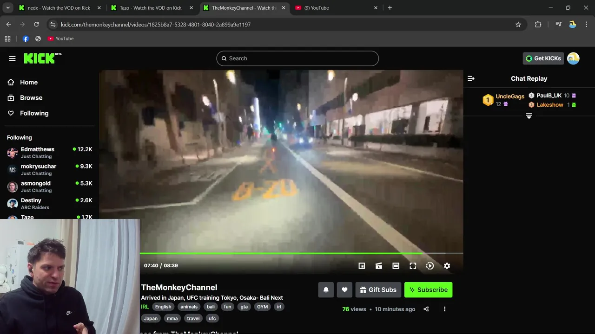Open the user profile avatar menu
Screen dimensions: 595x334
tap(573, 58)
